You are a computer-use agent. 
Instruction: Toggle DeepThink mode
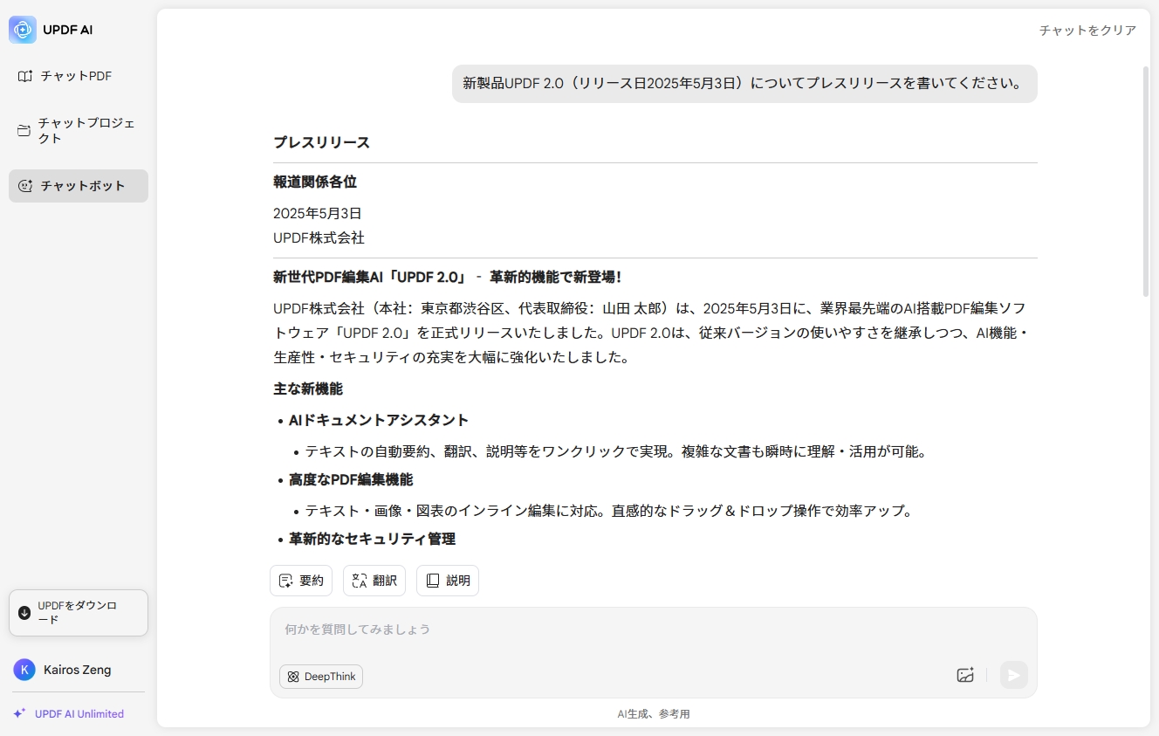click(321, 677)
